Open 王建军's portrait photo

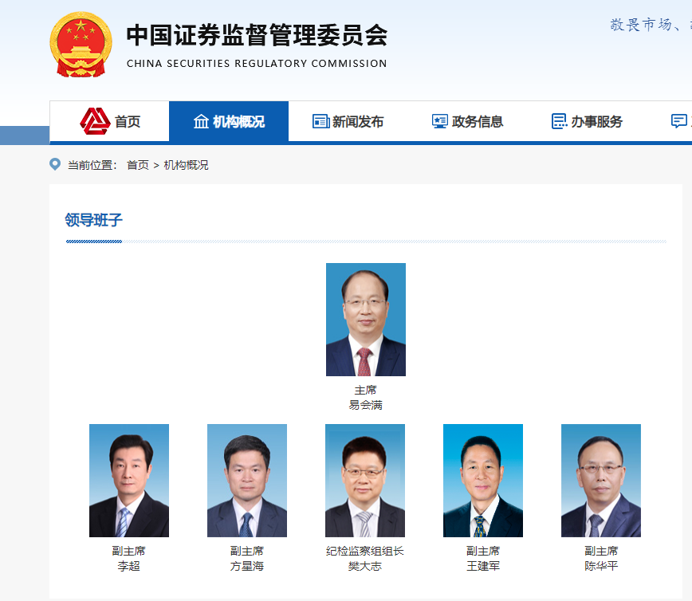pos(483,481)
